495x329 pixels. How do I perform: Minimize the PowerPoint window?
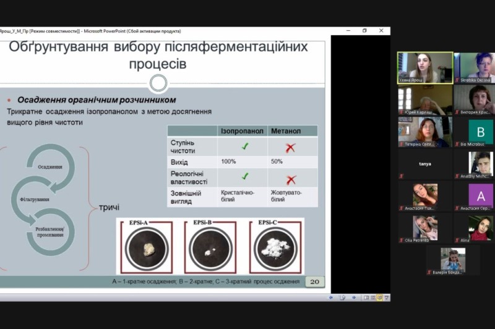(x=348, y=30)
